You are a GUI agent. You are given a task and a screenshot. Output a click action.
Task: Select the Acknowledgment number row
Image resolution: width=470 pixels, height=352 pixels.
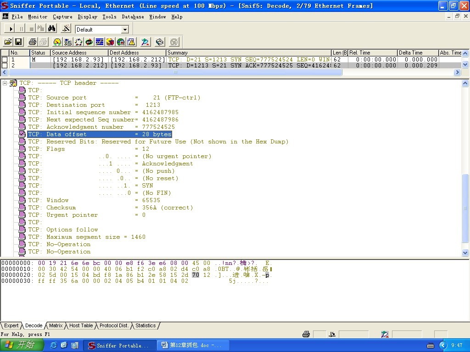point(101,127)
